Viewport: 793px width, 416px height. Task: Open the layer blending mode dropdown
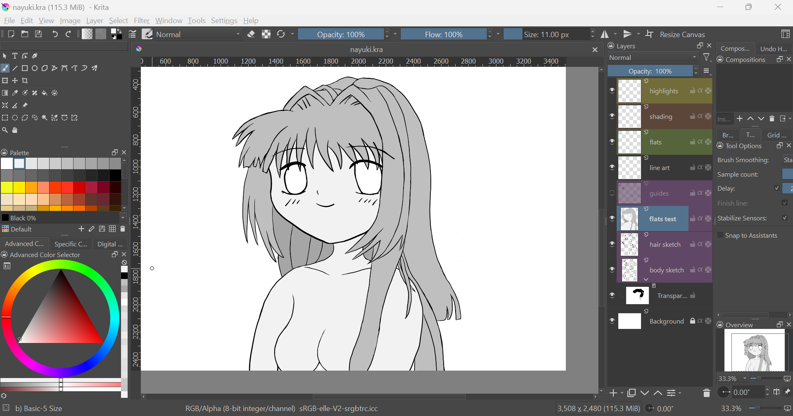(653, 58)
